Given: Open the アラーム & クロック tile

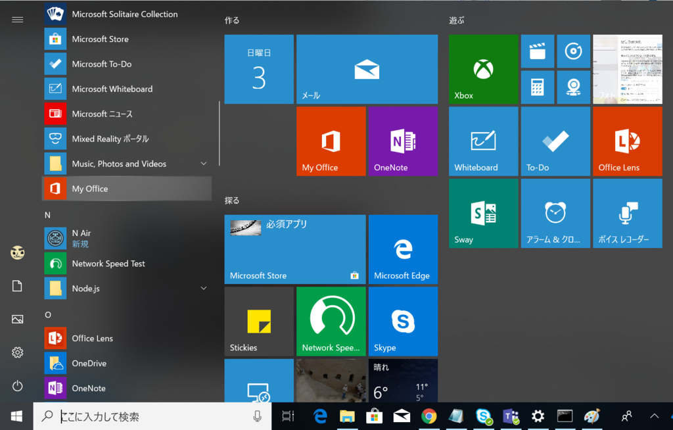Looking at the screenshot, I should pos(555,214).
